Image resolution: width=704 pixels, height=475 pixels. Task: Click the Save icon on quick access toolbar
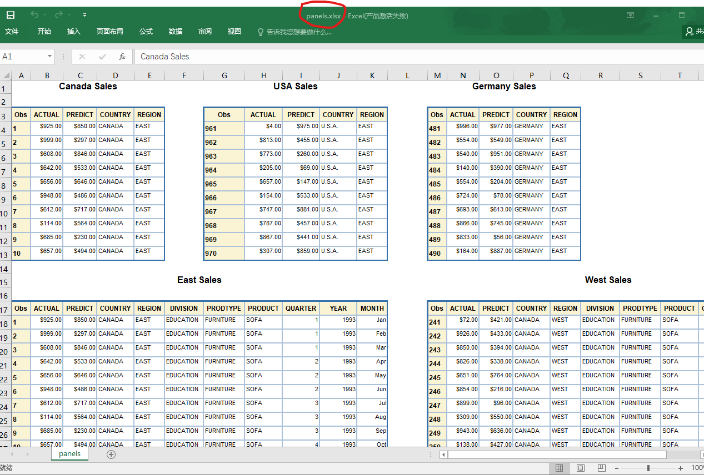click(10, 15)
